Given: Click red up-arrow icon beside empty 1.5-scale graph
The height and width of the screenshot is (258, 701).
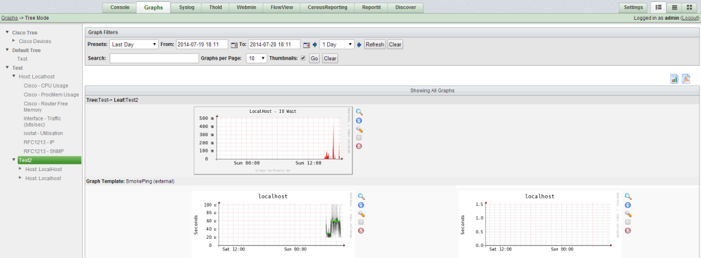Looking at the screenshot, I should click(628, 231).
